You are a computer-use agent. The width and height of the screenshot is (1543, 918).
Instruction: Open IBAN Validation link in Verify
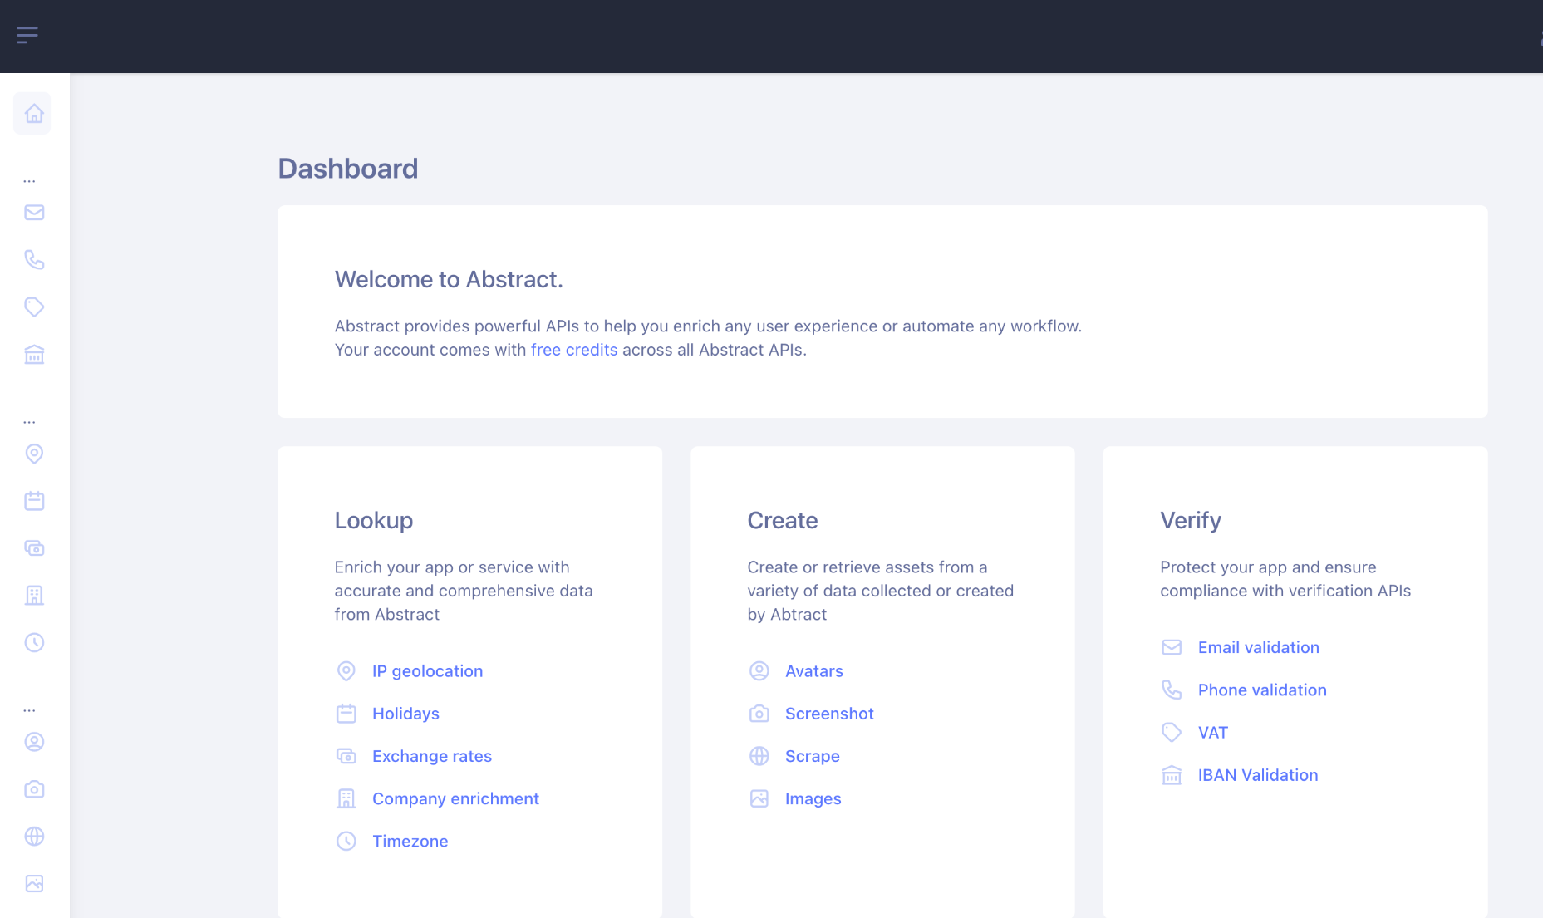click(x=1257, y=775)
